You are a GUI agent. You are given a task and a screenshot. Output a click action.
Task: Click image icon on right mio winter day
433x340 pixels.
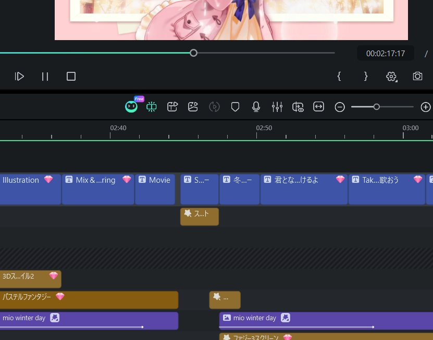227,318
